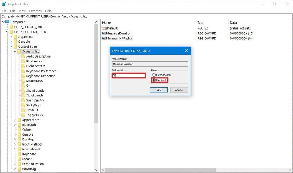Click the MessageDuration DWORD value icon
Screen dimensions: 293x173
pyautogui.click(x=104, y=33)
